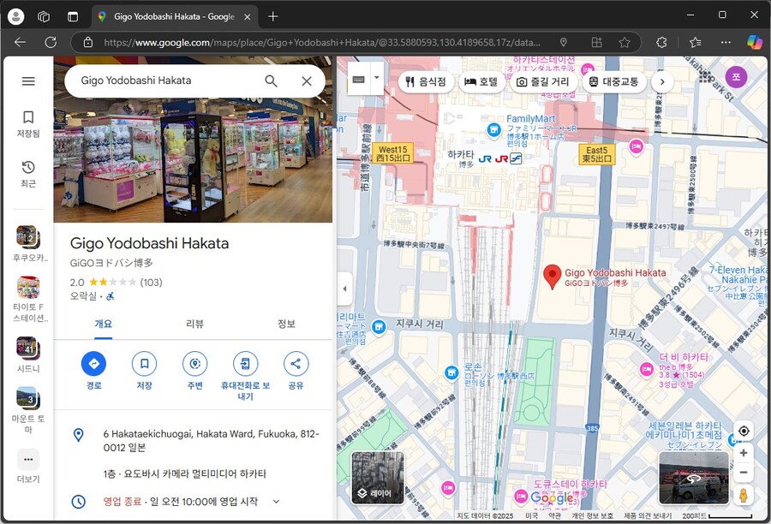Open browser settings and more menu
The height and width of the screenshot is (524, 771).
point(726,42)
